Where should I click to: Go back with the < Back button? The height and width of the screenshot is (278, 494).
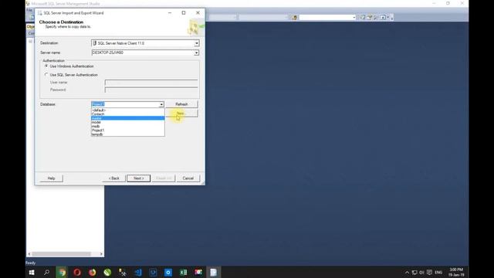(x=113, y=178)
